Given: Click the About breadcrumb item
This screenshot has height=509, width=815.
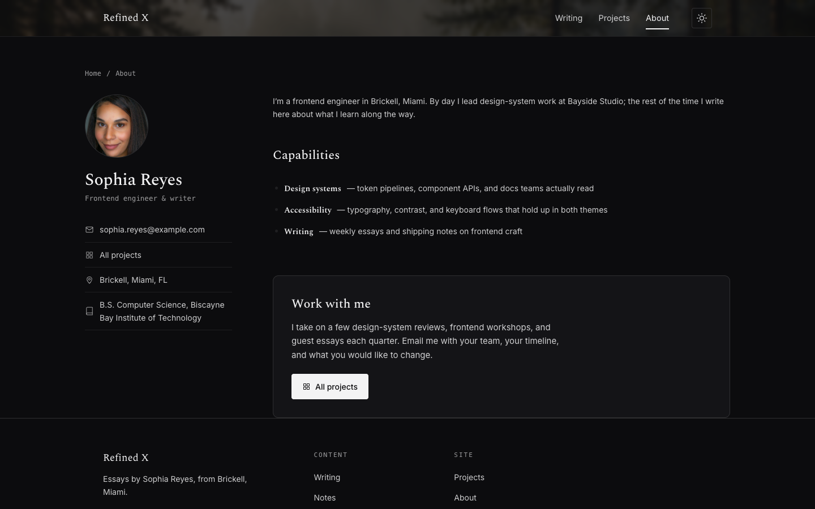Looking at the screenshot, I should [x=126, y=74].
